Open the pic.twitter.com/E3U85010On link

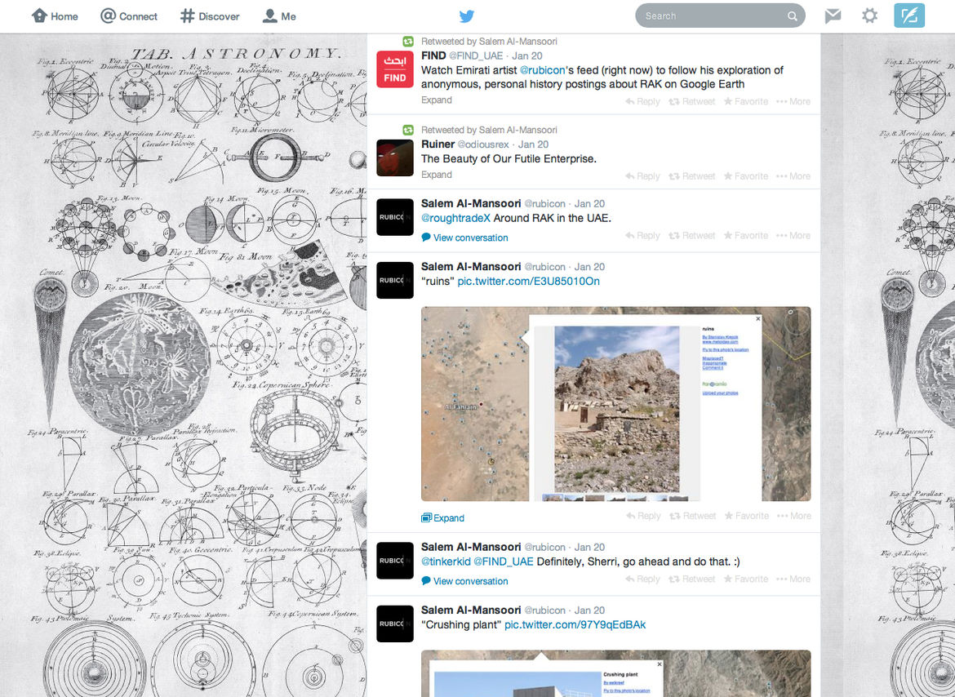click(529, 282)
